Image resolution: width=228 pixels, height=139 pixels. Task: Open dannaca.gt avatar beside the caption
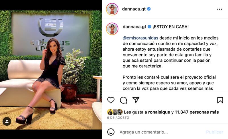coord(112,29)
